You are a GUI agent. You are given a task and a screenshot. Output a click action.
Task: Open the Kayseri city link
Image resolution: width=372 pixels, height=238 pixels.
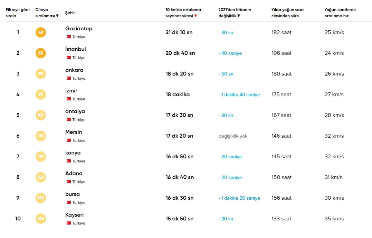[74, 215]
